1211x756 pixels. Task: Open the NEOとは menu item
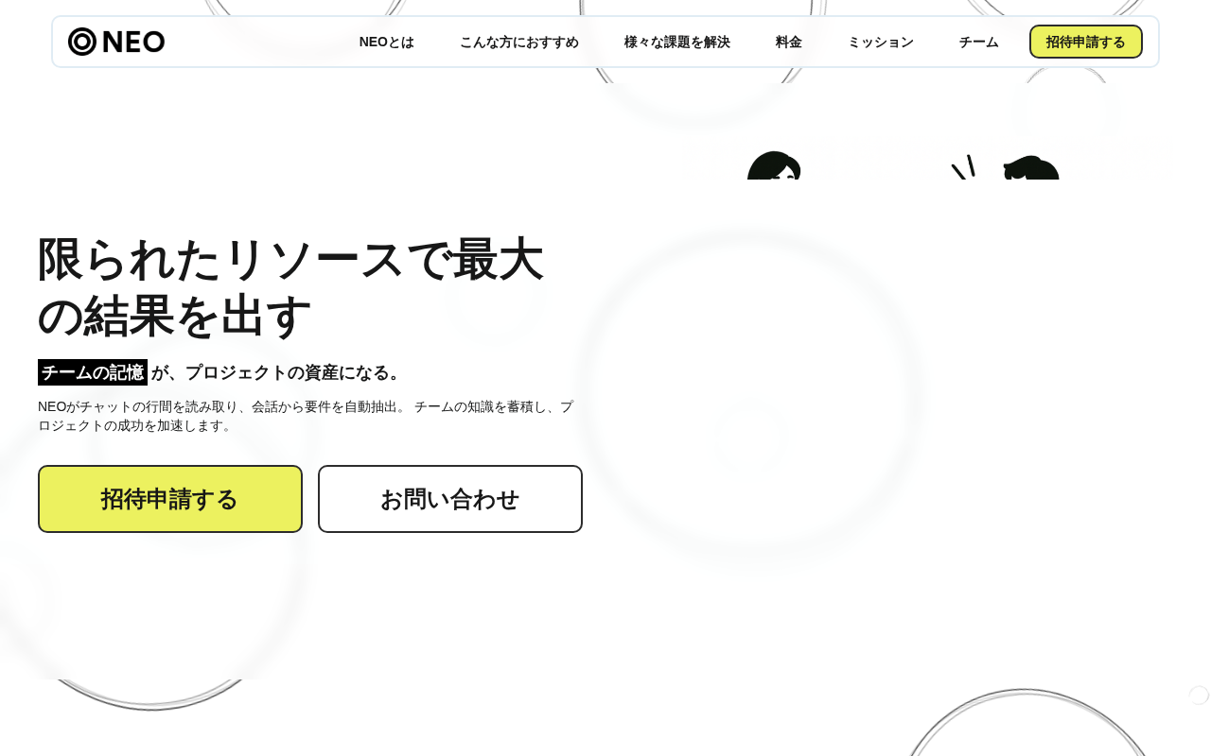(x=387, y=42)
